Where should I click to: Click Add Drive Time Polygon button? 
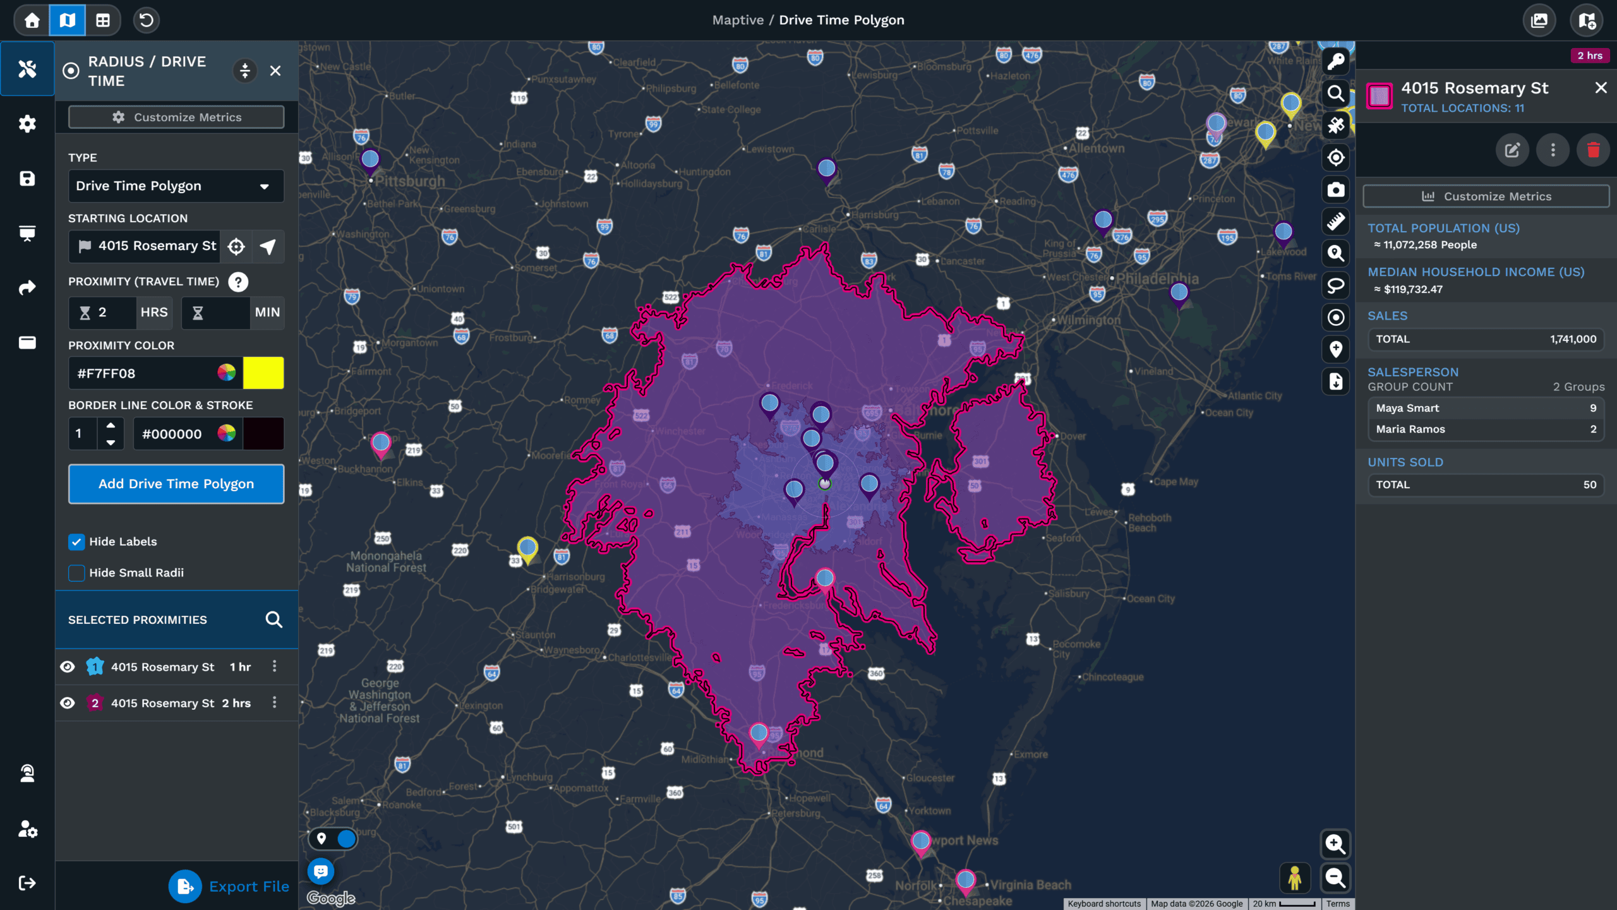pos(176,484)
